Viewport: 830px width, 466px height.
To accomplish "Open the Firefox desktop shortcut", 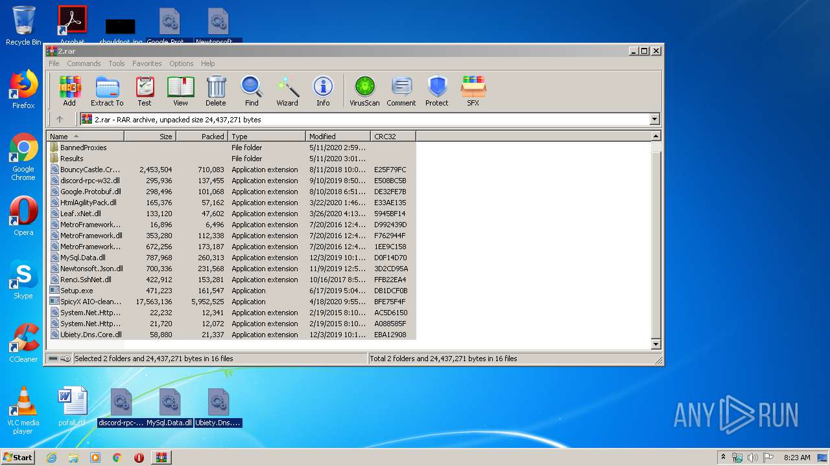I will click(x=23, y=89).
